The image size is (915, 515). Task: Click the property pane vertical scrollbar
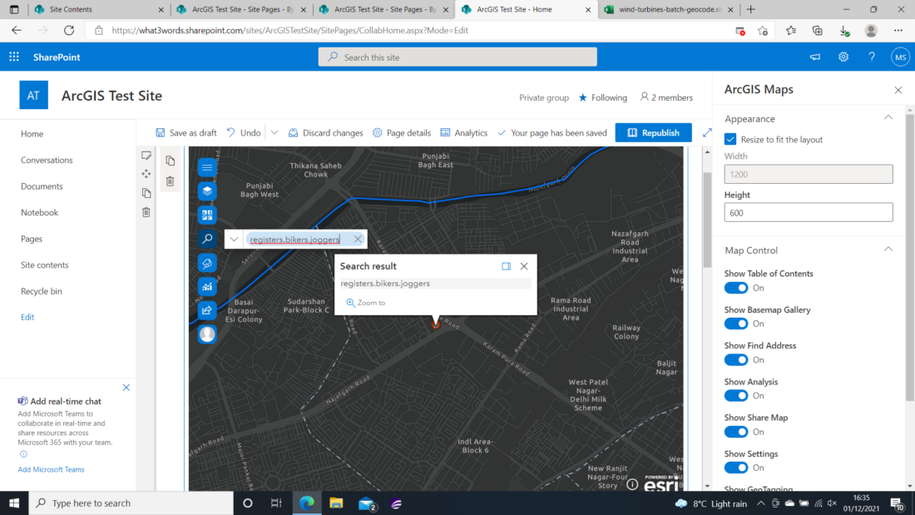[909, 257]
